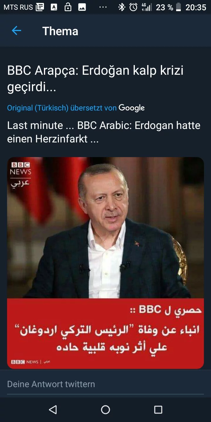Viewport: 211px width, 422px height.
Task: Tap 'Original (Türkisch) übersetzt von' link
Action: pyautogui.click(x=62, y=108)
